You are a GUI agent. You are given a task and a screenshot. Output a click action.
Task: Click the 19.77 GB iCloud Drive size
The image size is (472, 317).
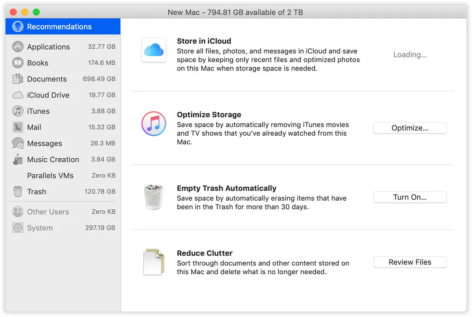[102, 95]
